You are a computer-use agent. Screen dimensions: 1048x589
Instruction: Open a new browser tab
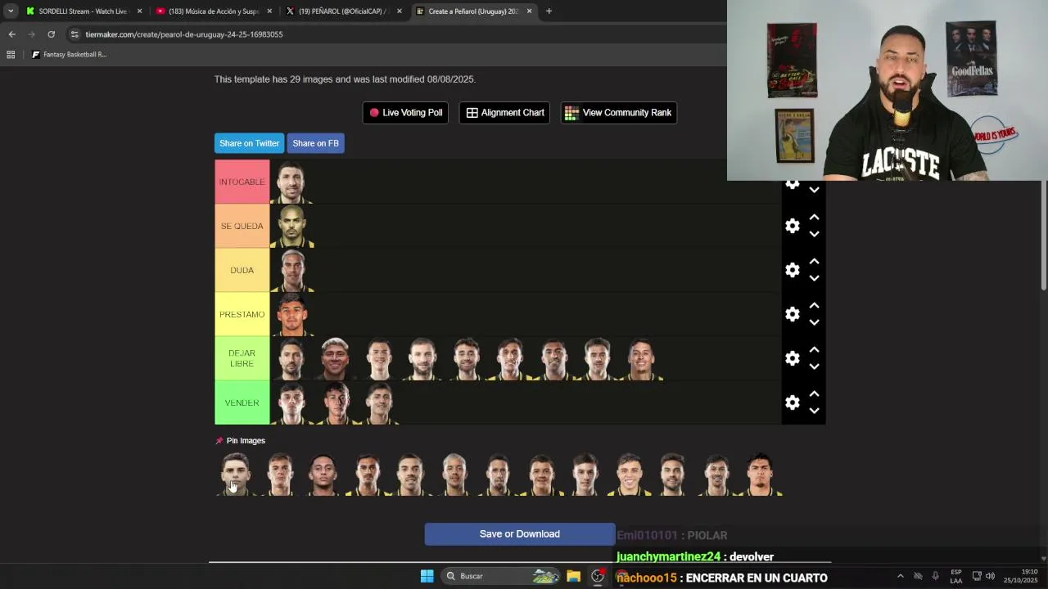[549, 11]
